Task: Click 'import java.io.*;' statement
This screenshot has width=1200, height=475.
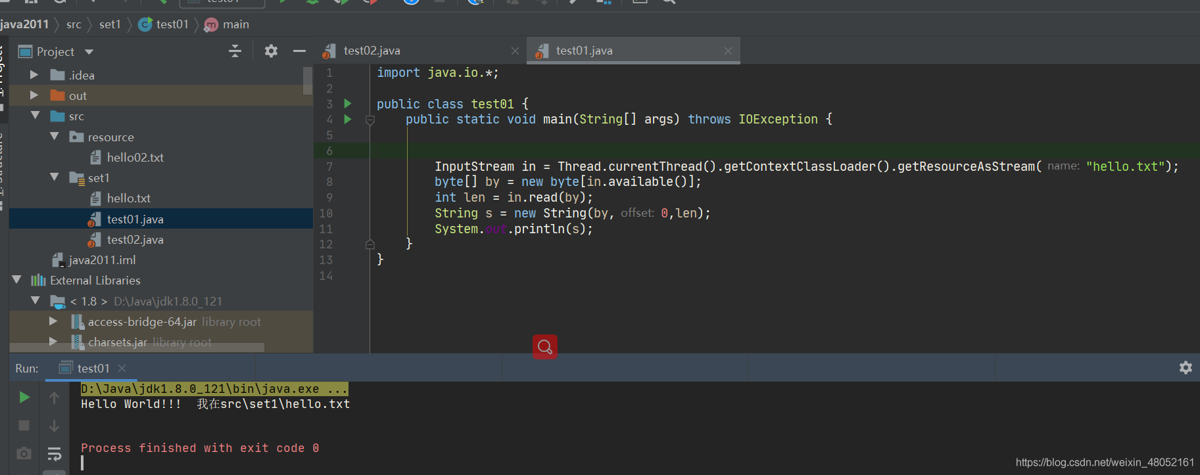Action: (437, 73)
